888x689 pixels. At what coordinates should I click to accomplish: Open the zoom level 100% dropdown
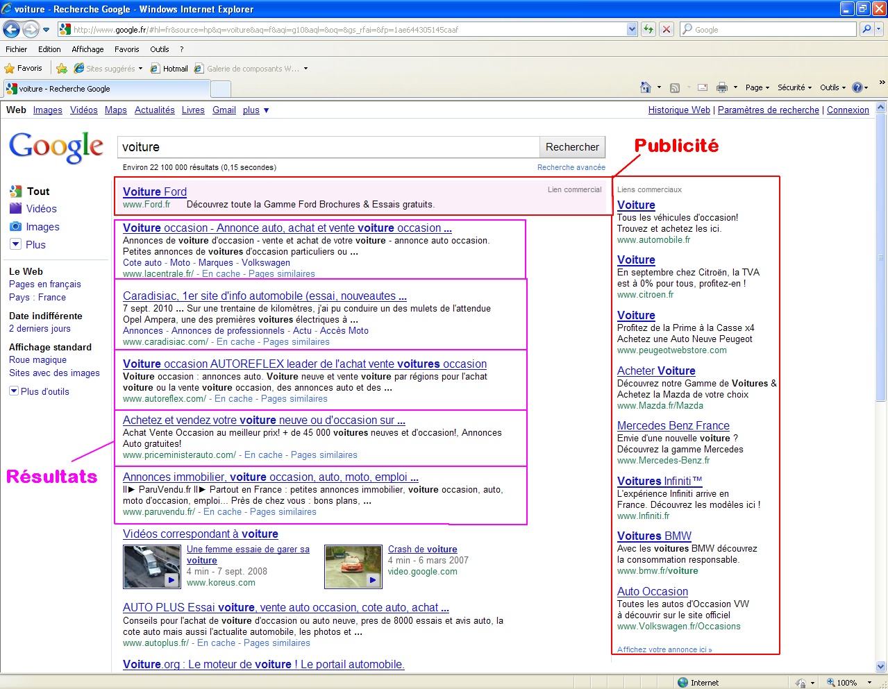coord(869,683)
